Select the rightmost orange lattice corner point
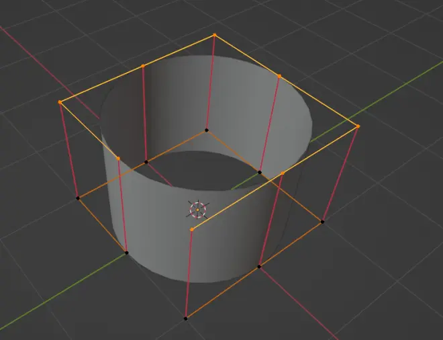 click(358, 126)
